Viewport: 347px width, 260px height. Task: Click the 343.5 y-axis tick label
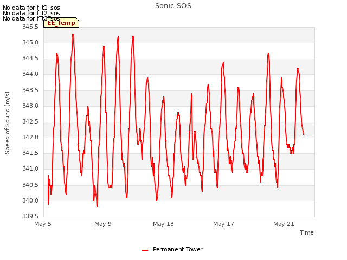coord(30,90)
